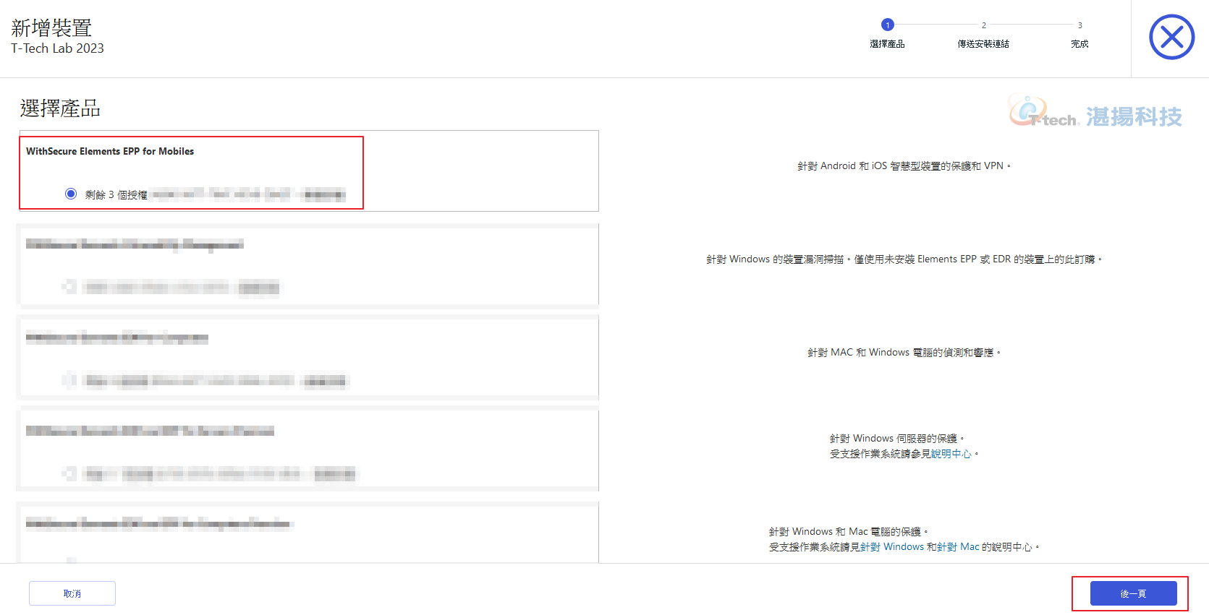Click the 後一頁 next button
This screenshot has height=615, width=1209.
tap(1133, 593)
